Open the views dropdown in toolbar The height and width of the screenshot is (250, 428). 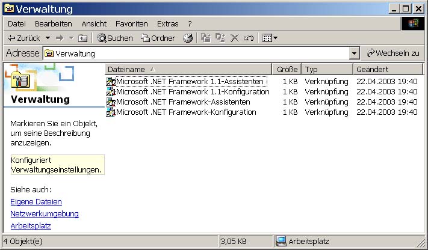click(x=270, y=38)
